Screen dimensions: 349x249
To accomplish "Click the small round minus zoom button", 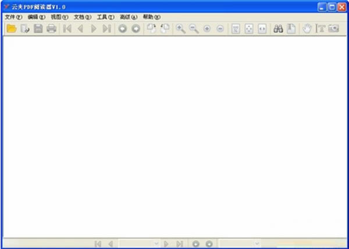I will tap(220, 29).
